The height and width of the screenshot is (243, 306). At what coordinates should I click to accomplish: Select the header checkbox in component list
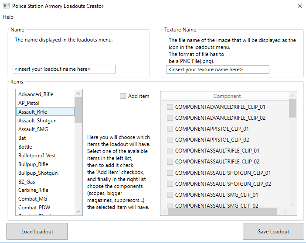(170, 96)
